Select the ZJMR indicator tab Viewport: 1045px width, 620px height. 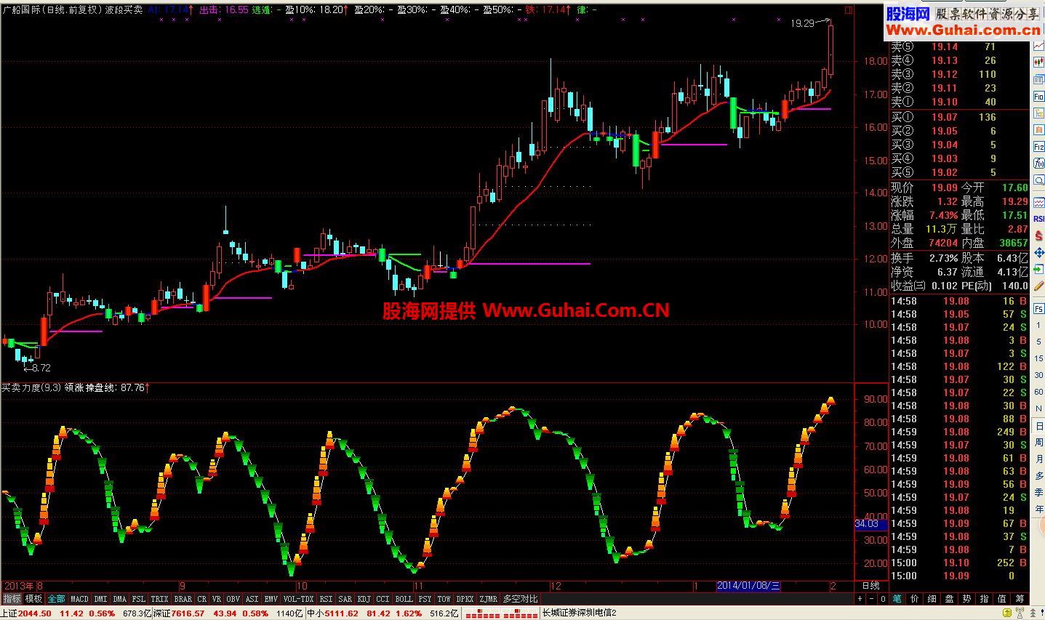[x=489, y=599]
